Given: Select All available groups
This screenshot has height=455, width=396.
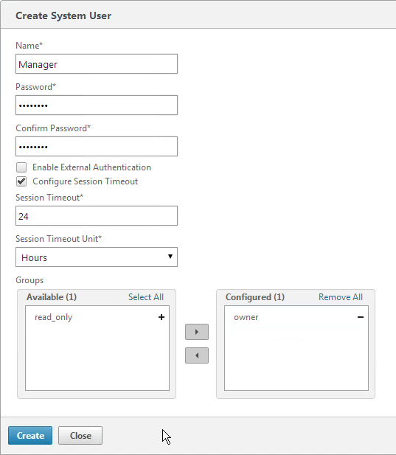Looking at the screenshot, I should pyautogui.click(x=146, y=297).
